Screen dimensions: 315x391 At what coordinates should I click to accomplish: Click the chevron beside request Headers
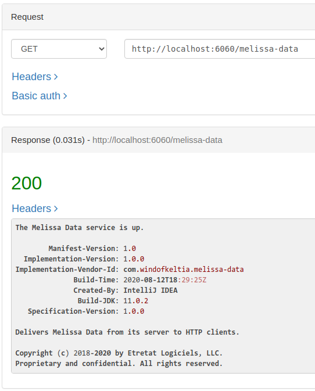pos(56,77)
